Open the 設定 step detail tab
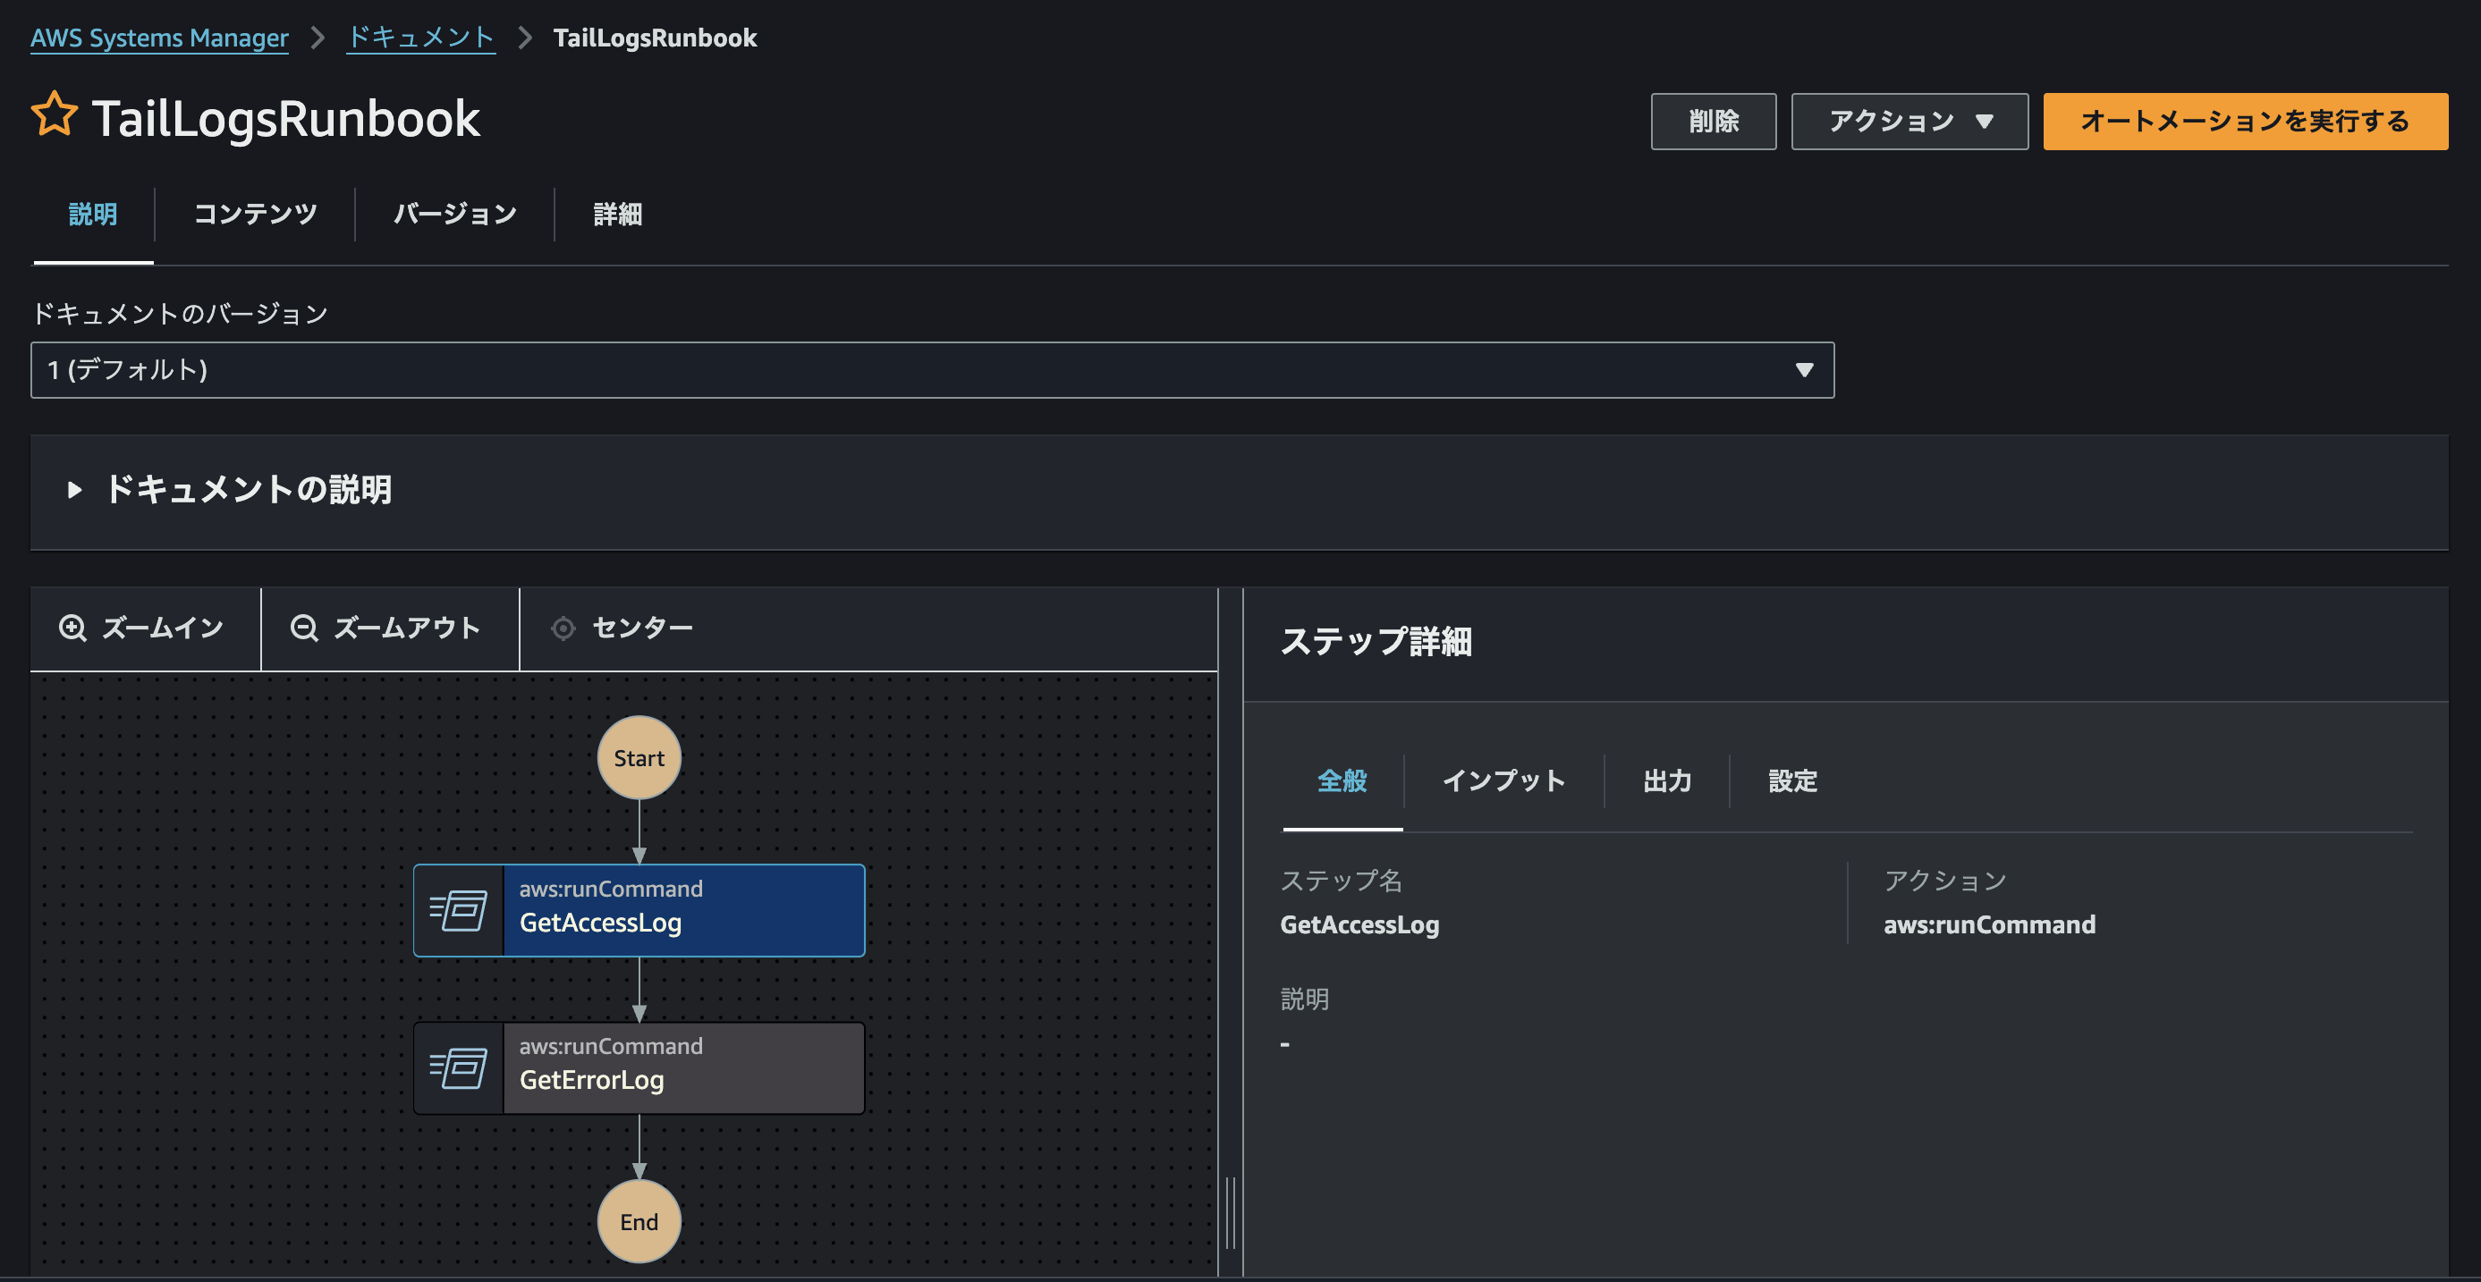This screenshot has height=1282, width=2481. pos(1792,780)
